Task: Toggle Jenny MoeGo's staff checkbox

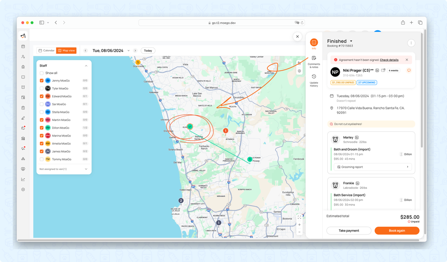Action: click(x=42, y=80)
